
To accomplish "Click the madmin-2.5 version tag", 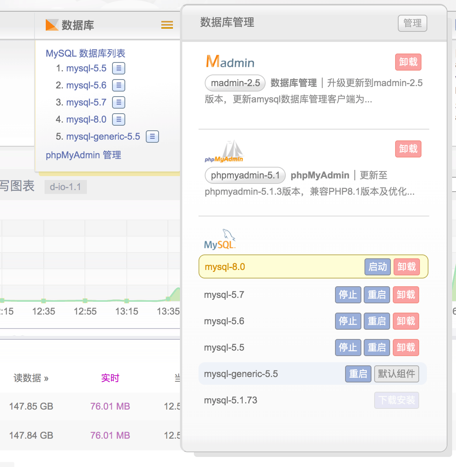I will tap(235, 83).
